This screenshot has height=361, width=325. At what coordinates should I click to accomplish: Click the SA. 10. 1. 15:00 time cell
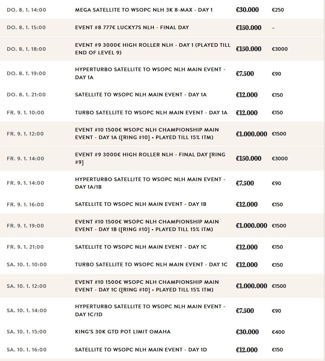pos(26,332)
